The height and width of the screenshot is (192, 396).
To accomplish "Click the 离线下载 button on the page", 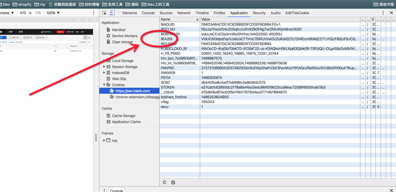I will click(28, 37).
